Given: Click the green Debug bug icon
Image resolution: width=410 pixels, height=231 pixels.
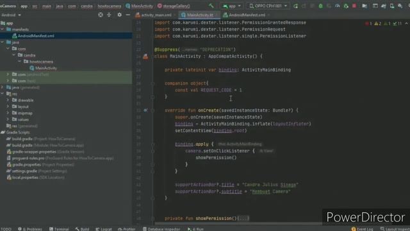Looking at the screenshot, I should pos(320,6).
